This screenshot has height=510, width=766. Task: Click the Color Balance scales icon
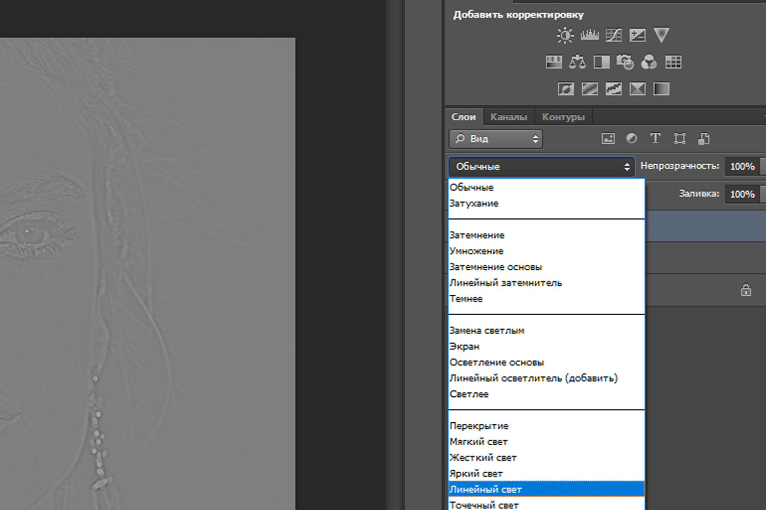coord(577,62)
